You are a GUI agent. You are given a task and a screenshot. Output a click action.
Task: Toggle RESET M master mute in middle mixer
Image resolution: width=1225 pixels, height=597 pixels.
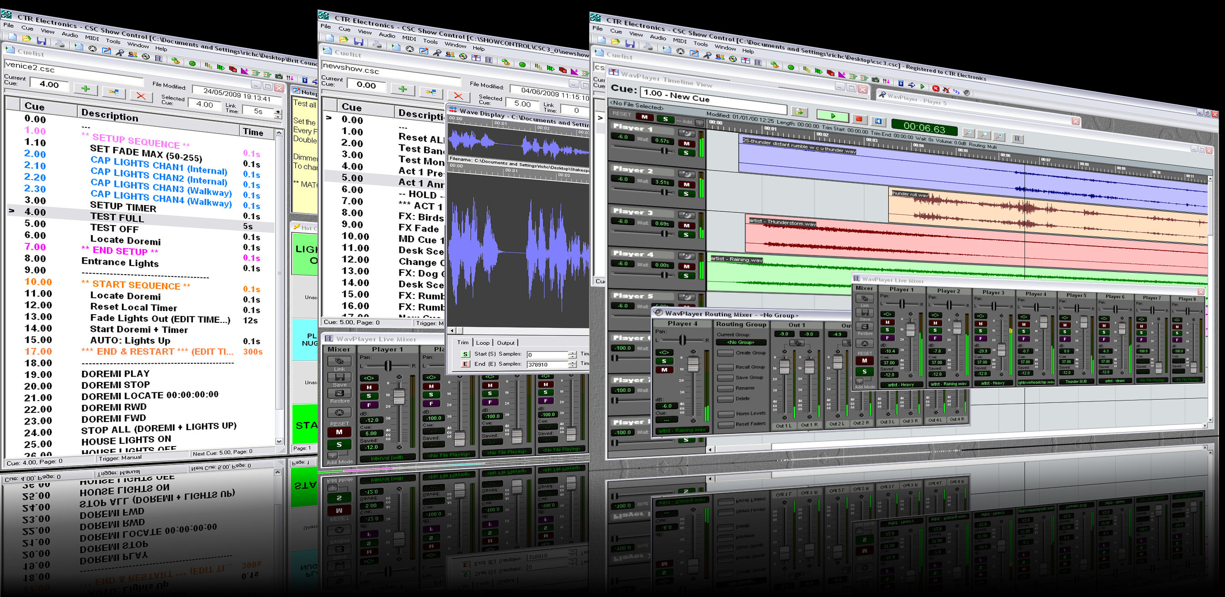point(339,432)
